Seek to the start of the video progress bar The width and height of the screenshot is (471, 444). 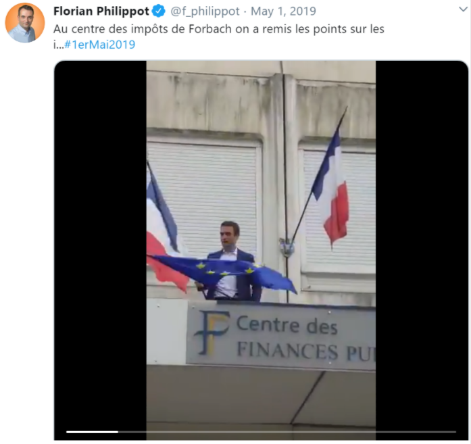click(x=67, y=432)
